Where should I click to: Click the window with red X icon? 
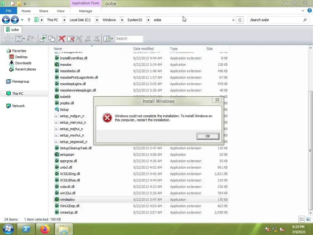pyautogui.click(x=71, y=39)
